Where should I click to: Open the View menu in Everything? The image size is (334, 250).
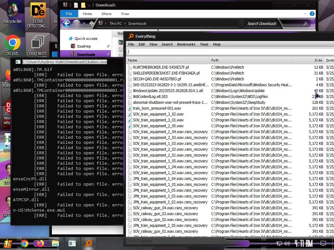coord(153,44)
